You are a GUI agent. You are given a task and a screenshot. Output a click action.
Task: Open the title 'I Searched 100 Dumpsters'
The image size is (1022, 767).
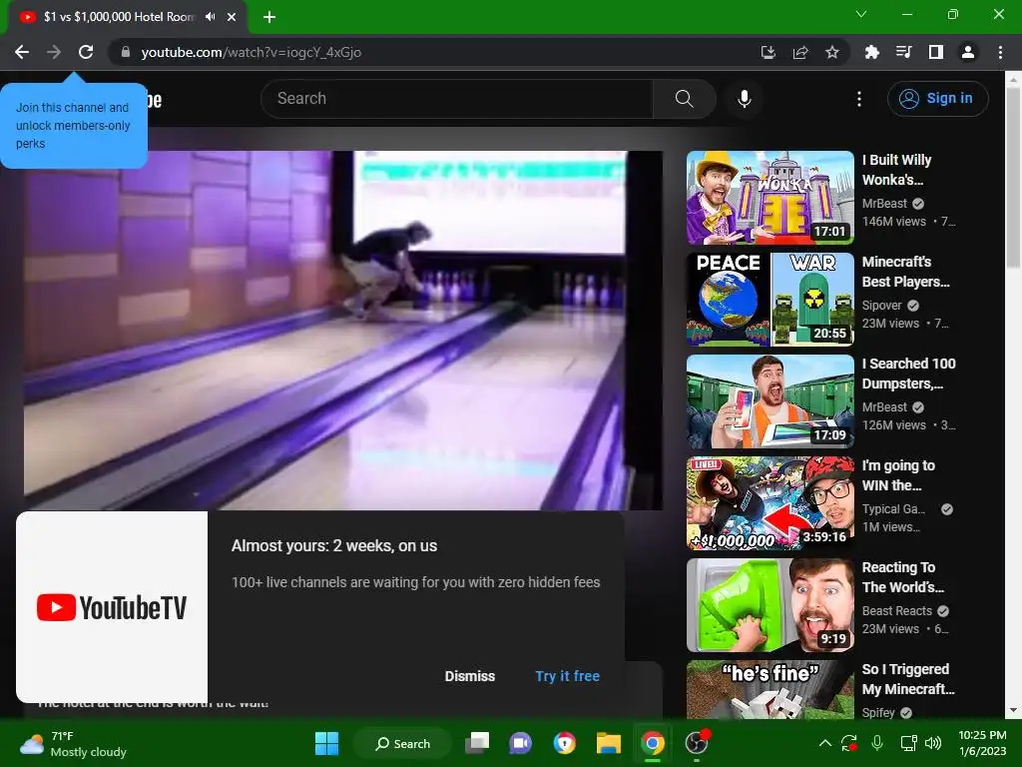coord(908,374)
